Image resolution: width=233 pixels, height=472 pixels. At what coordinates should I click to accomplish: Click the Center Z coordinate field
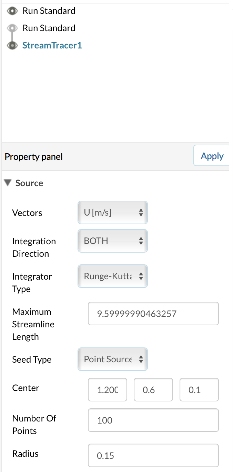(199, 390)
